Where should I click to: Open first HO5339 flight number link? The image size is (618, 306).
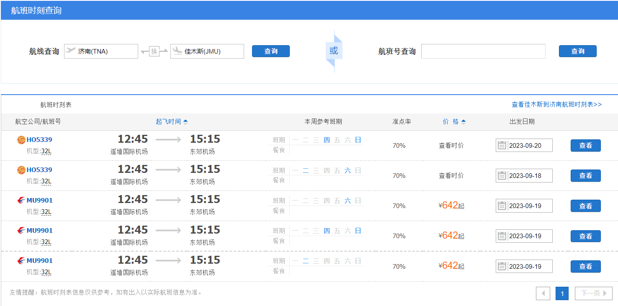click(39, 140)
